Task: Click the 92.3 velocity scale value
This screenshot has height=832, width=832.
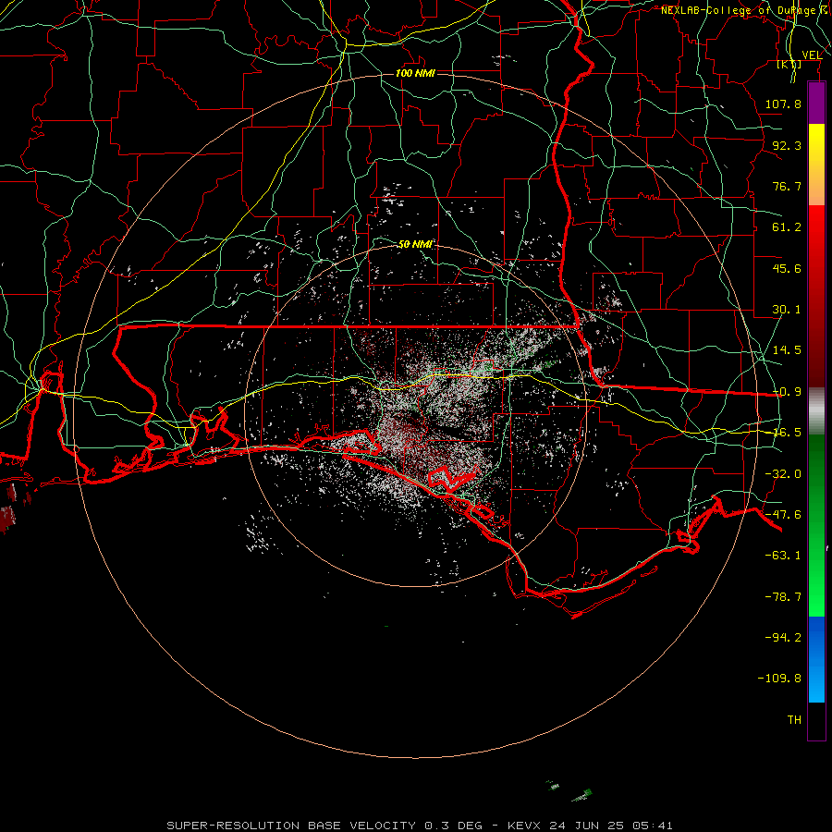Action: click(x=787, y=145)
